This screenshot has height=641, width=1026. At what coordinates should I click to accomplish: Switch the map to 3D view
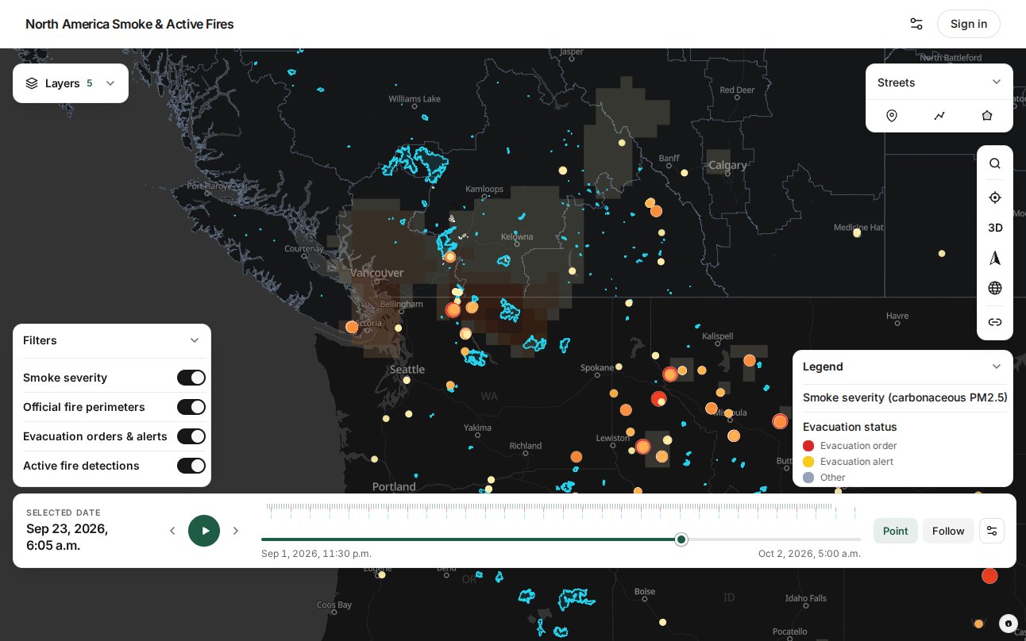(x=995, y=228)
